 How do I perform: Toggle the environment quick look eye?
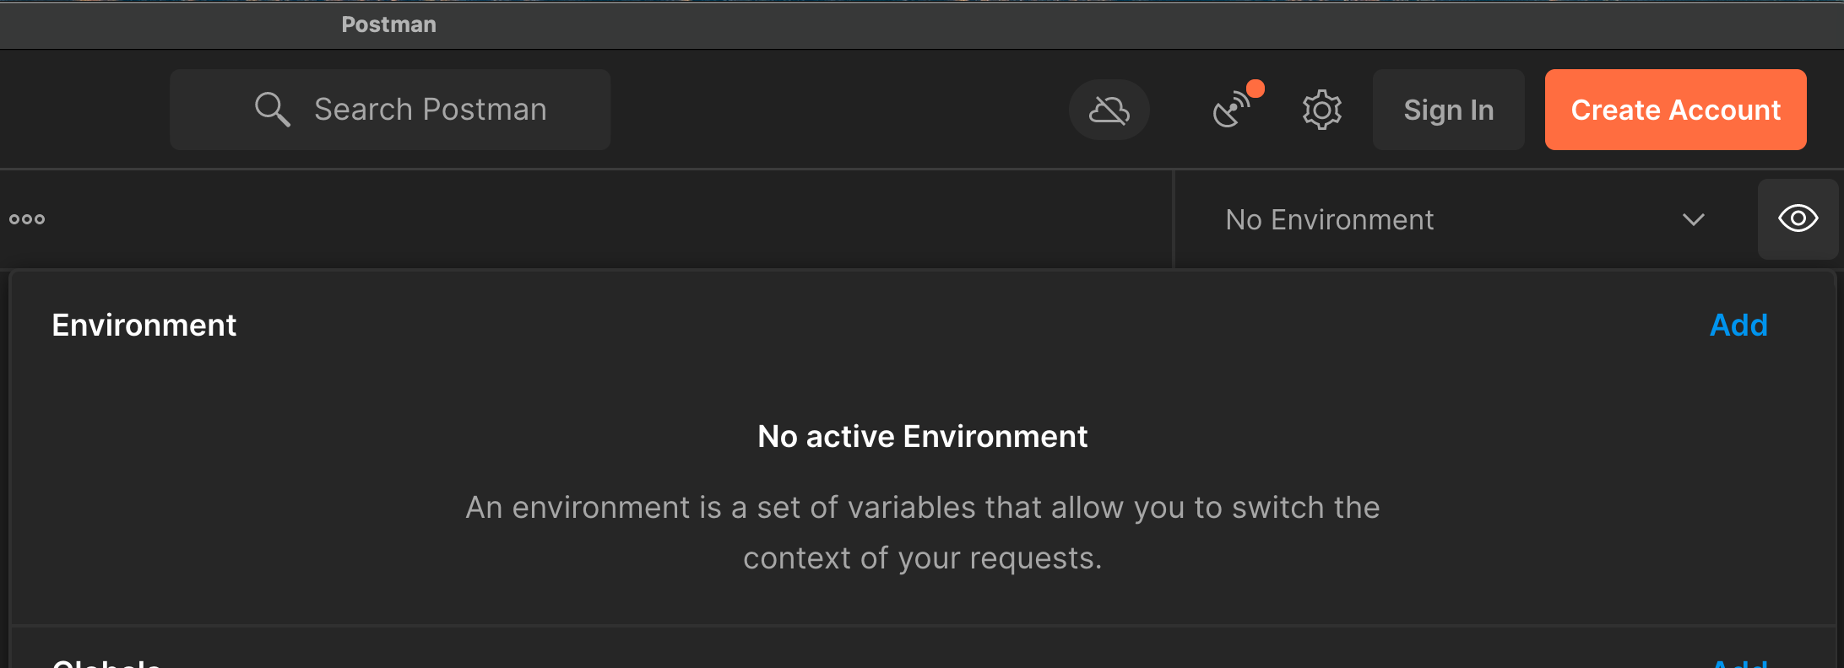(x=1798, y=219)
